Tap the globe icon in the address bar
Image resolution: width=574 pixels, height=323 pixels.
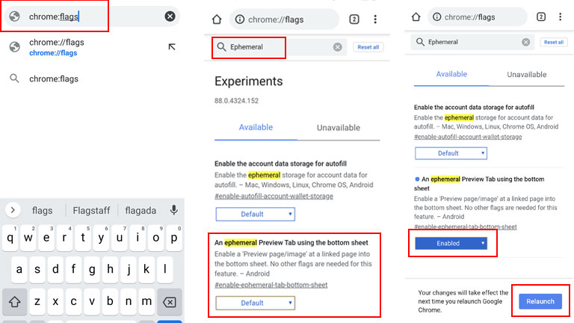tap(15, 16)
